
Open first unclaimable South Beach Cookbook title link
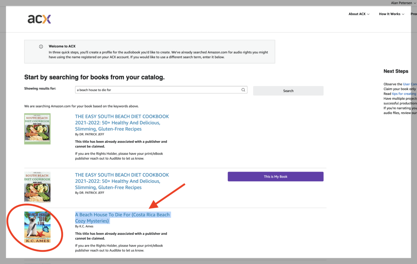tap(122, 123)
